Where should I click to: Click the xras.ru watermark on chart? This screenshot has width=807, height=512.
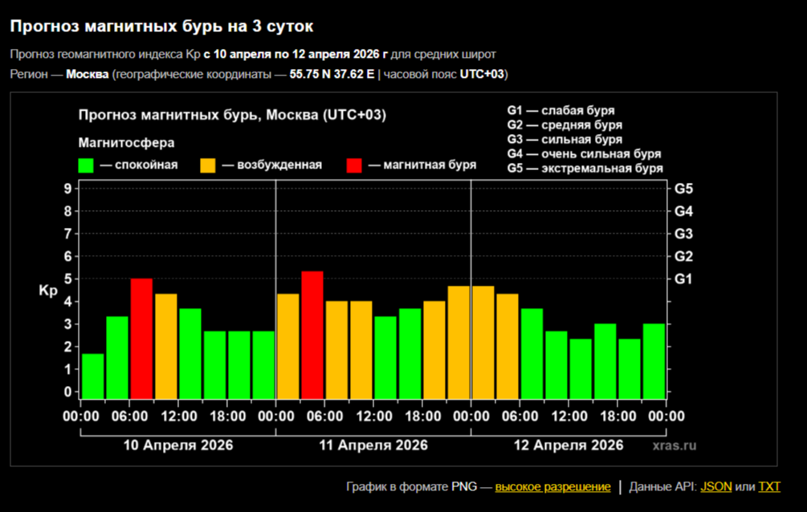click(x=675, y=445)
